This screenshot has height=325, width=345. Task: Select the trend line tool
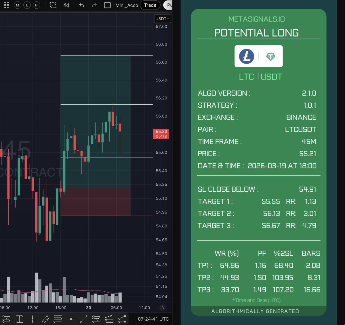pyautogui.click(x=84, y=319)
